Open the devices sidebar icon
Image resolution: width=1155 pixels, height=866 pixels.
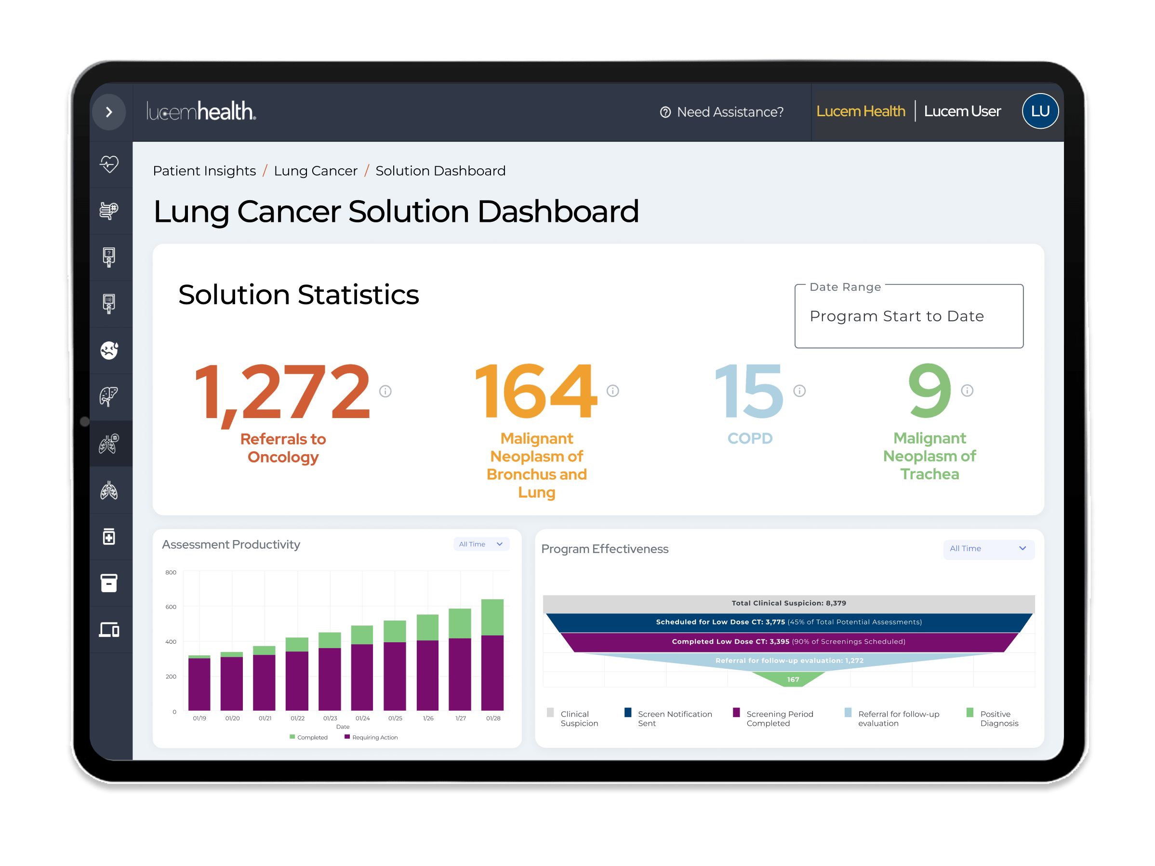pyautogui.click(x=109, y=630)
